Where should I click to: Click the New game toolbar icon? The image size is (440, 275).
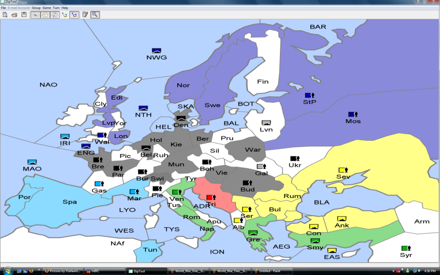pyautogui.click(x=4, y=14)
